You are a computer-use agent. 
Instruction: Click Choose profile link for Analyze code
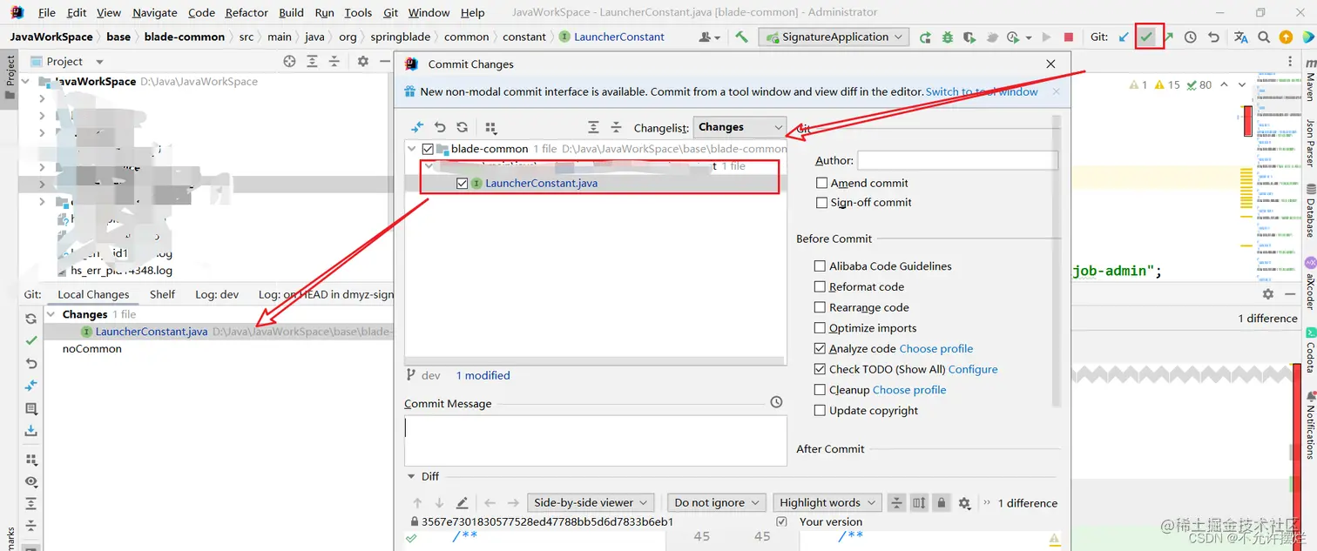coord(936,348)
